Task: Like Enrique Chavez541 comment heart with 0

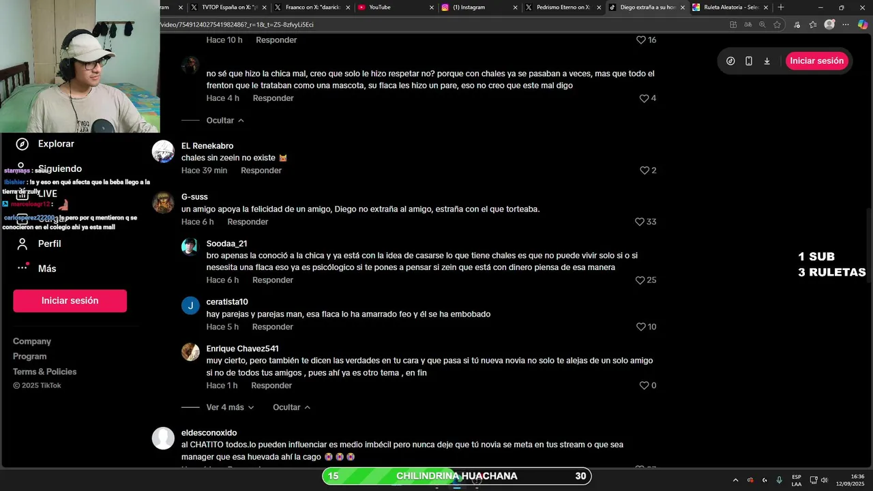Action: [644, 385]
